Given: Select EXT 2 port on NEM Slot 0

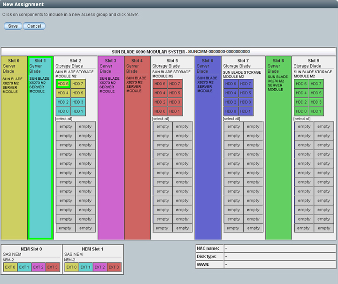Looking at the screenshot, I should pyautogui.click(x=38, y=267).
